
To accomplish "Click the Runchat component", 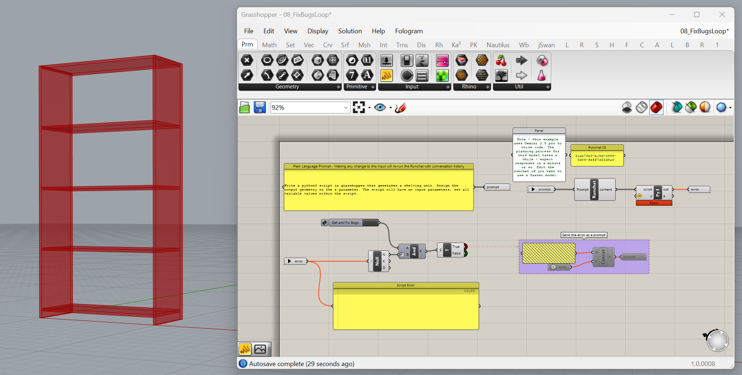I will (594, 190).
